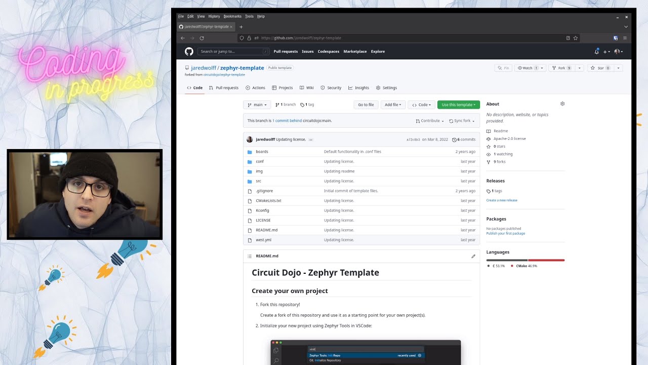Open user avatar account menu

point(618,52)
